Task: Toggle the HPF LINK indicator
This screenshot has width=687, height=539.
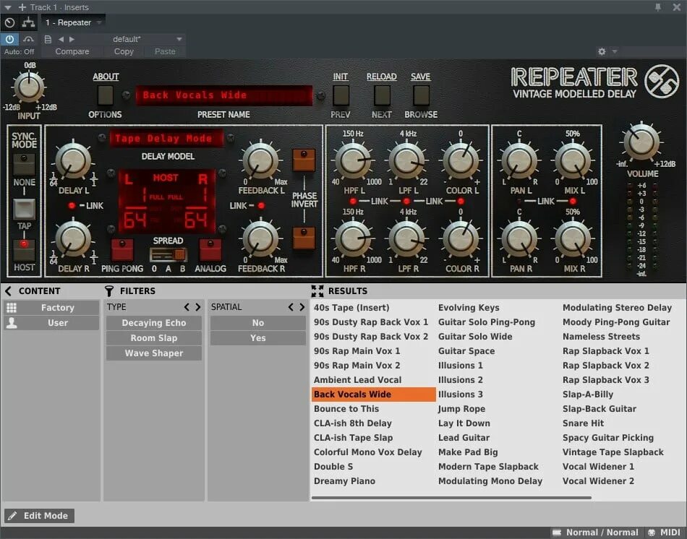Action: point(353,201)
